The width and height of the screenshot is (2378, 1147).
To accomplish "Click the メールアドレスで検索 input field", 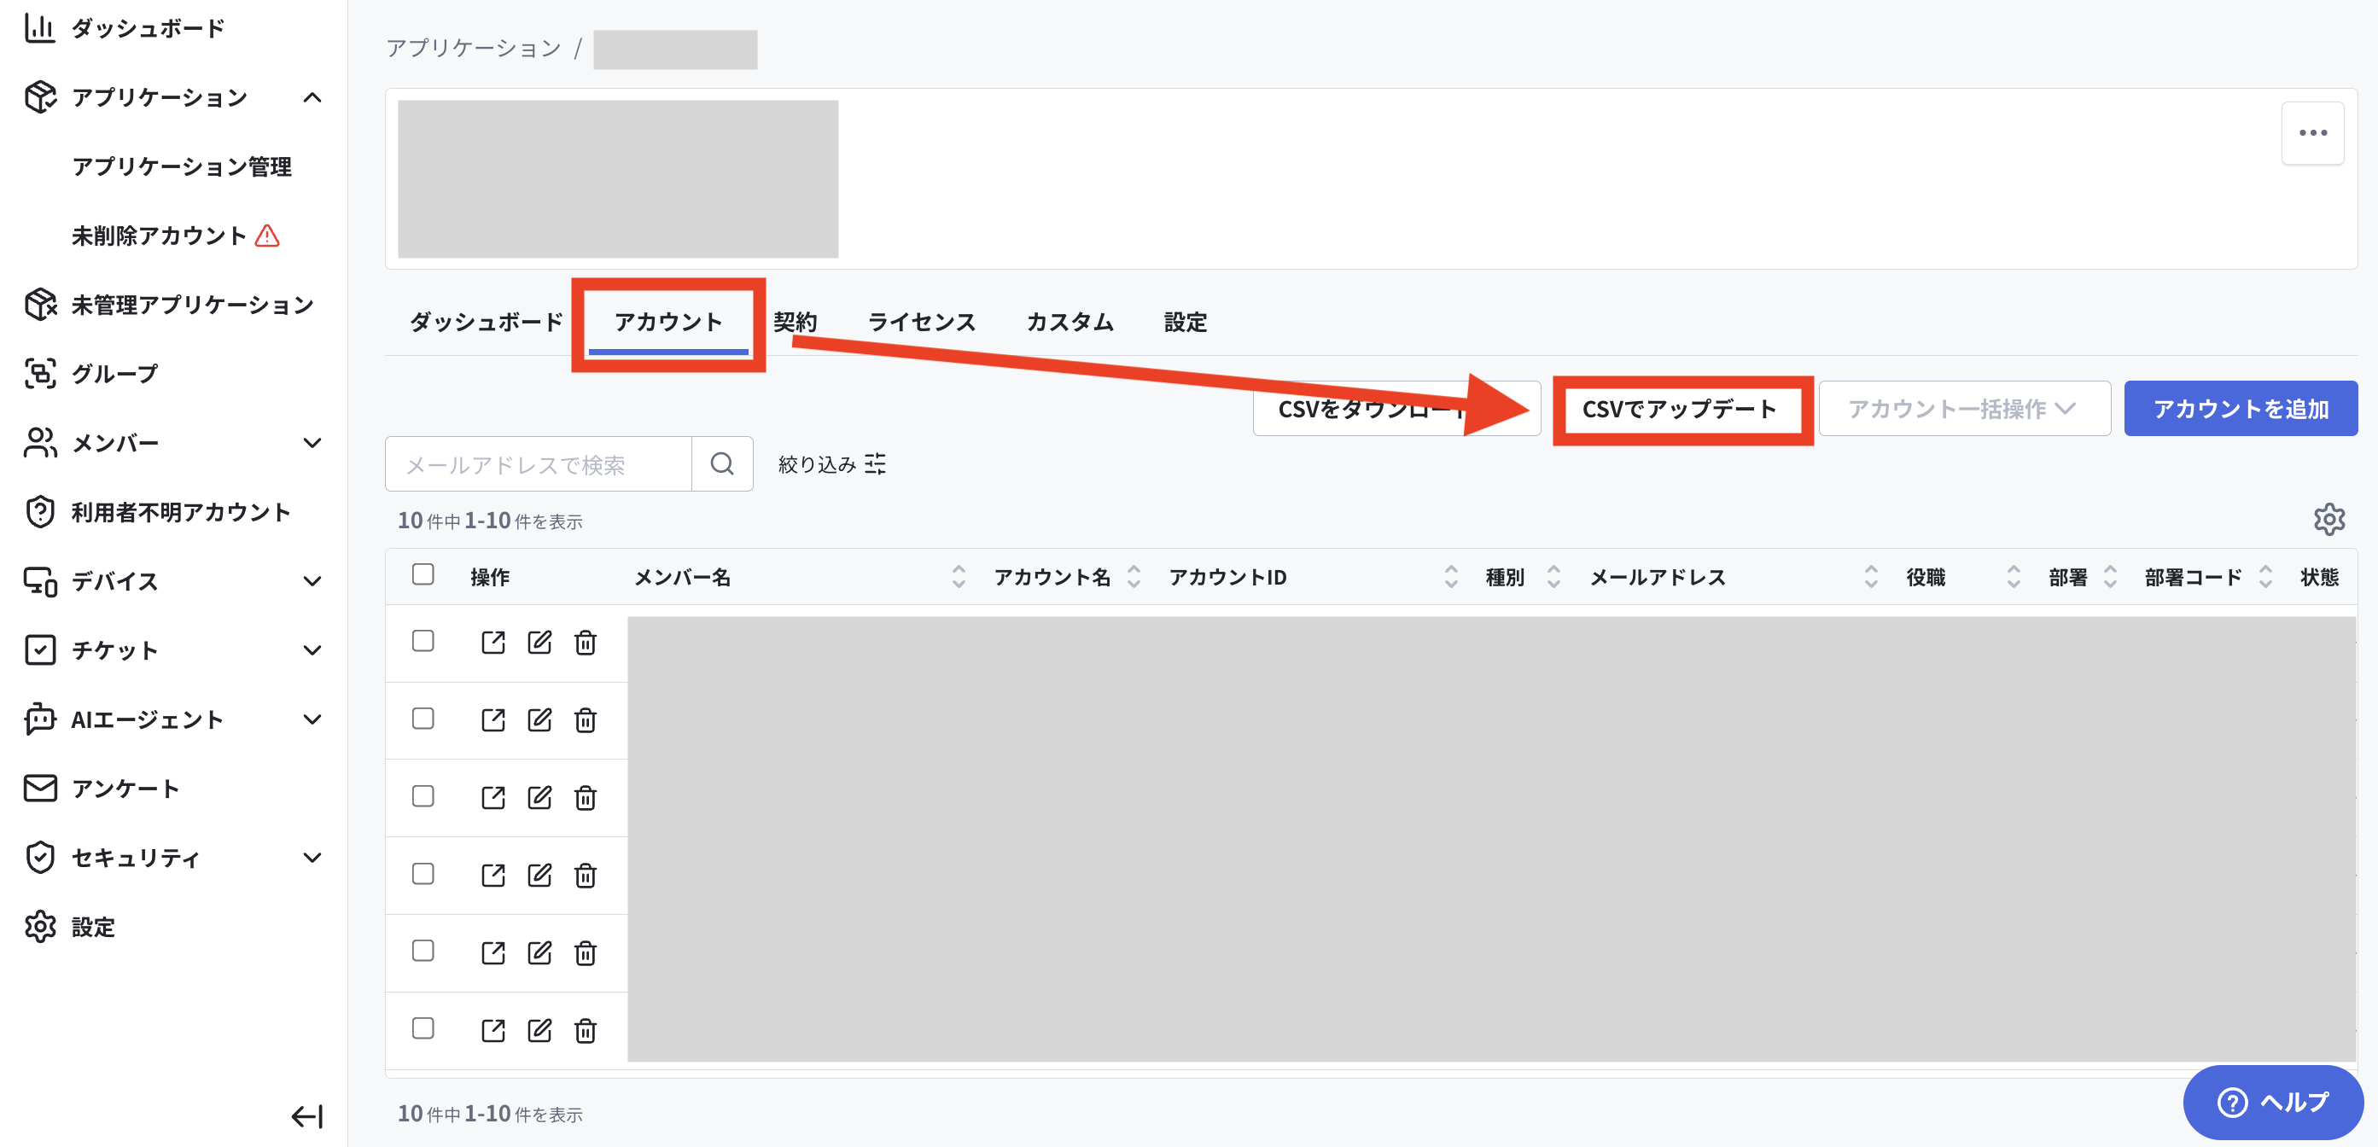I will (x=539, y=463).
